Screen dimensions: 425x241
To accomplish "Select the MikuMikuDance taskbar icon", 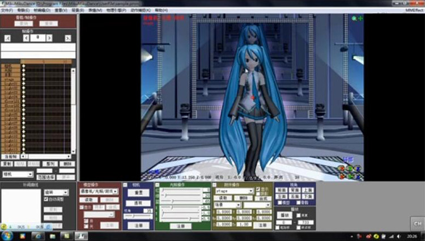I will tap(81, 236).
